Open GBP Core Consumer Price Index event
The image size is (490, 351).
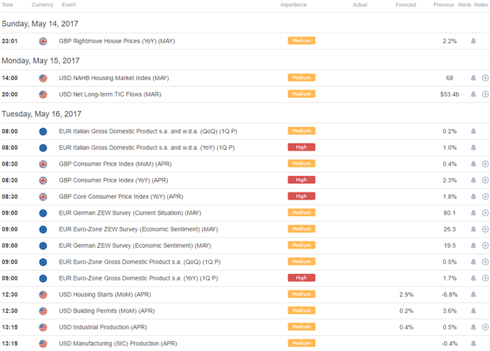coord(121,197)
